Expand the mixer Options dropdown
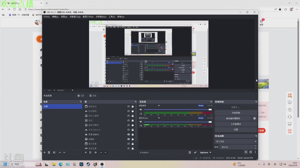 pos(205,152)
